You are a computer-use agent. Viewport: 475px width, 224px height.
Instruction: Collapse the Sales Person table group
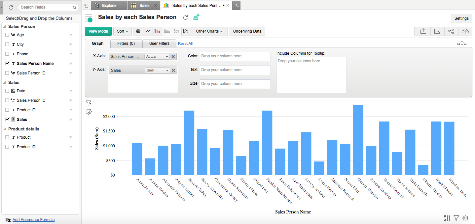click(5, 27)
